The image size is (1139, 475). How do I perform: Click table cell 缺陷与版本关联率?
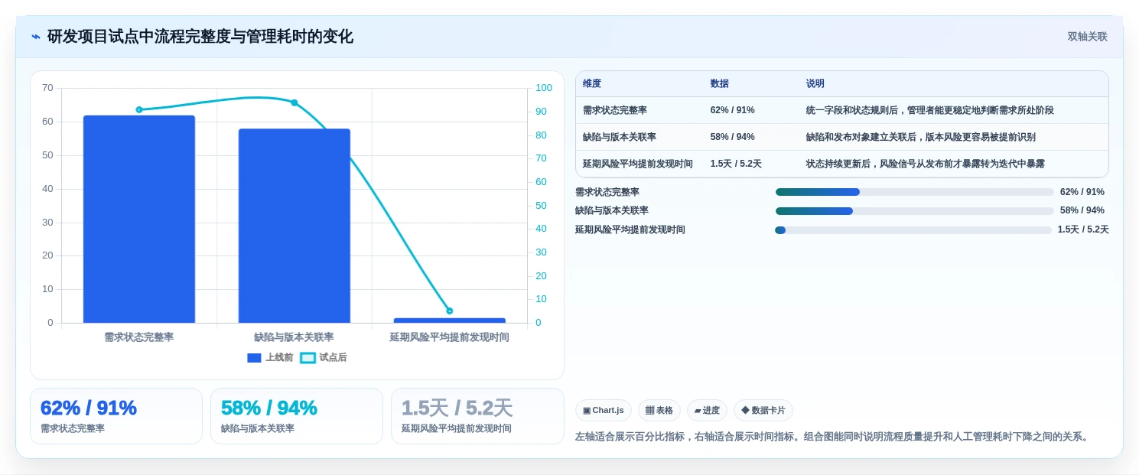coord(620,137)
